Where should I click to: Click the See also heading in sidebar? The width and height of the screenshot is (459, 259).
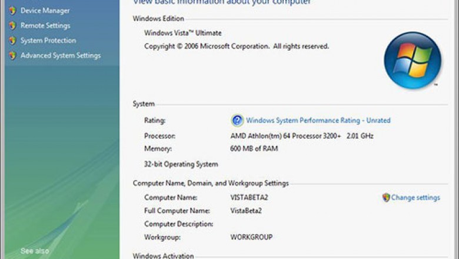coord(35,251)
